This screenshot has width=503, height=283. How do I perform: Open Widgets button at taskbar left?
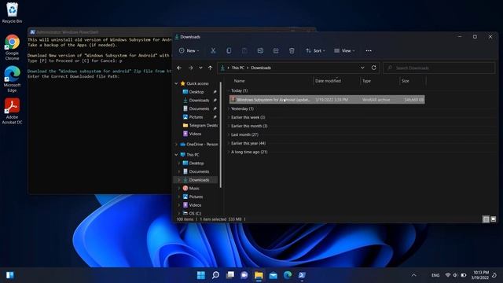10,275
